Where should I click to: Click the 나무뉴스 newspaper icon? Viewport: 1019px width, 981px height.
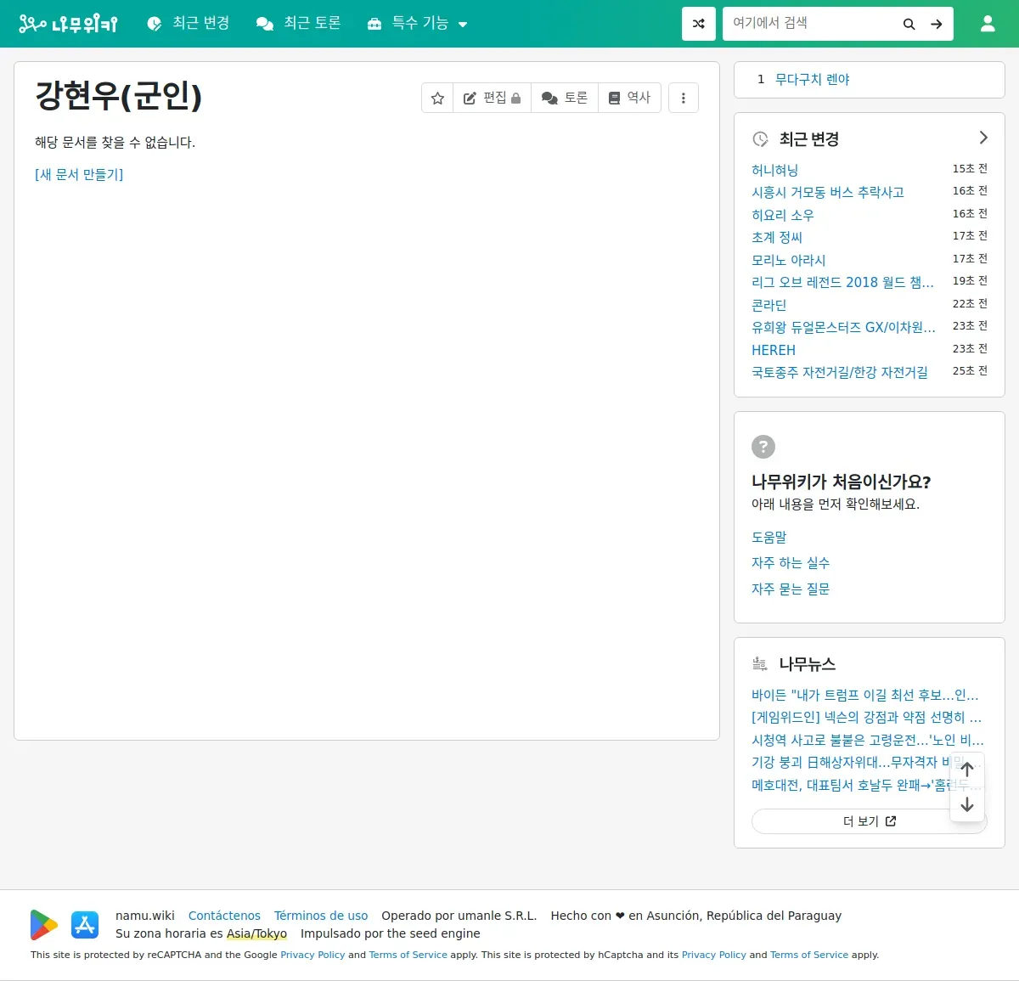760,664
